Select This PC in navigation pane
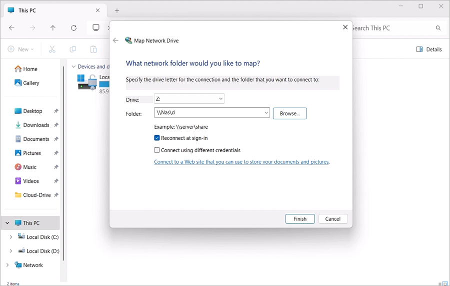The image size is (450, 286). 30,223
